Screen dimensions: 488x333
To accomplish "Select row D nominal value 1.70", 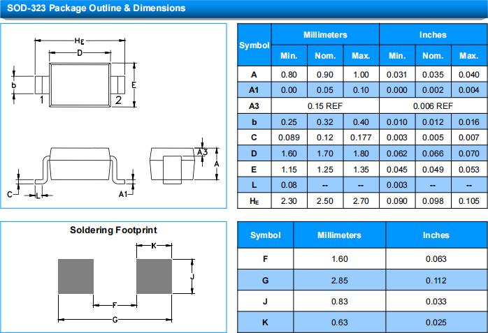I will point(325,154).
